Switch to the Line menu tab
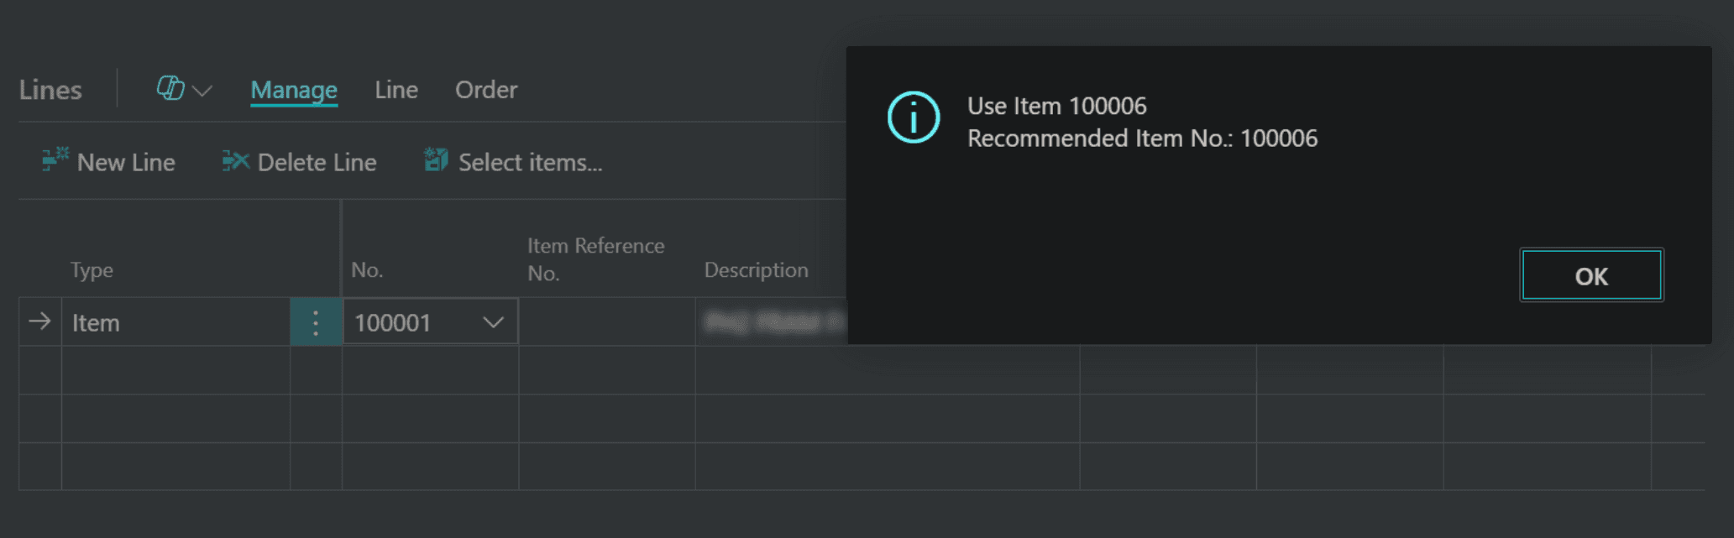This screenshot has height=538, width=1734. (396, 90)
